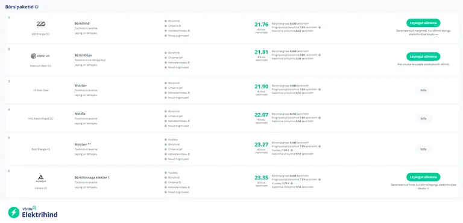Click AS Eesti Gaas provider name

pos(40,90)
